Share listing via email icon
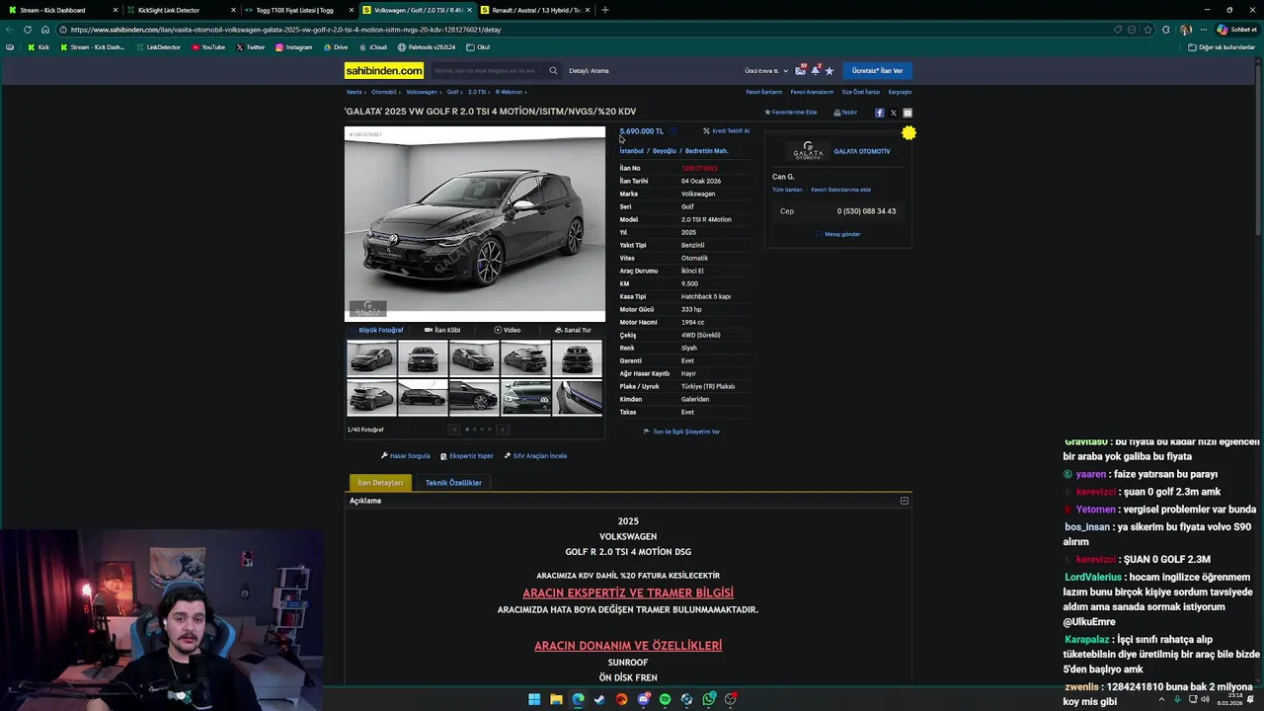The height and width of the screenshot is (711, 1264). [x=908, y=113]
